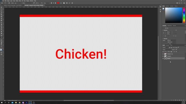Screen dimensions: 186x104
Task: Open font family dropdown in options bar
Action: tap(16, 3)
